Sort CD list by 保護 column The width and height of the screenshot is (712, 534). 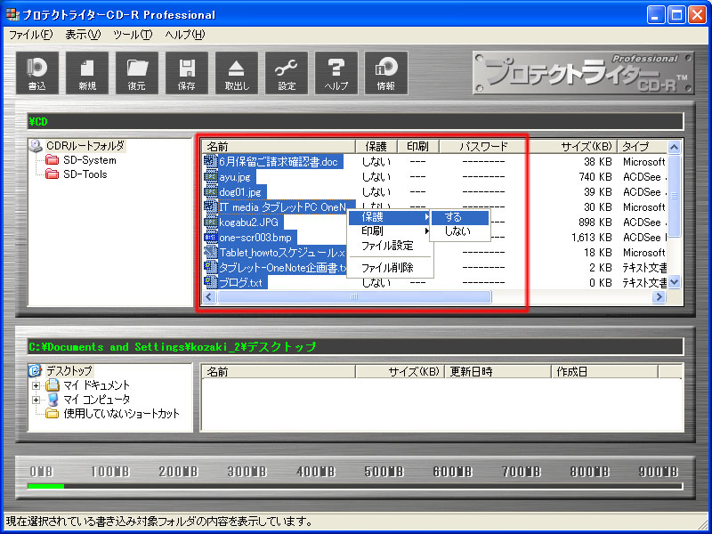[376, 146]
